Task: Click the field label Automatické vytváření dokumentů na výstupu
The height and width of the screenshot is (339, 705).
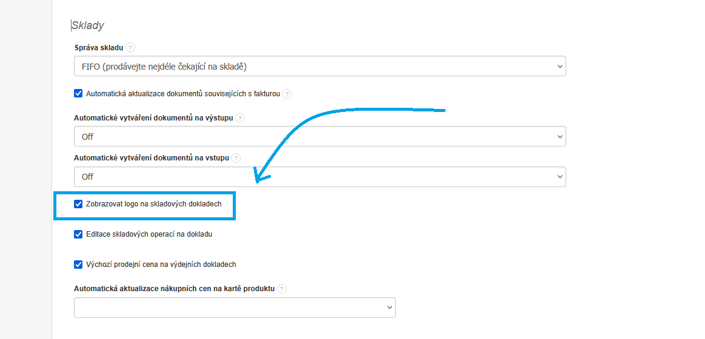Action: click(x=153, y=117)
